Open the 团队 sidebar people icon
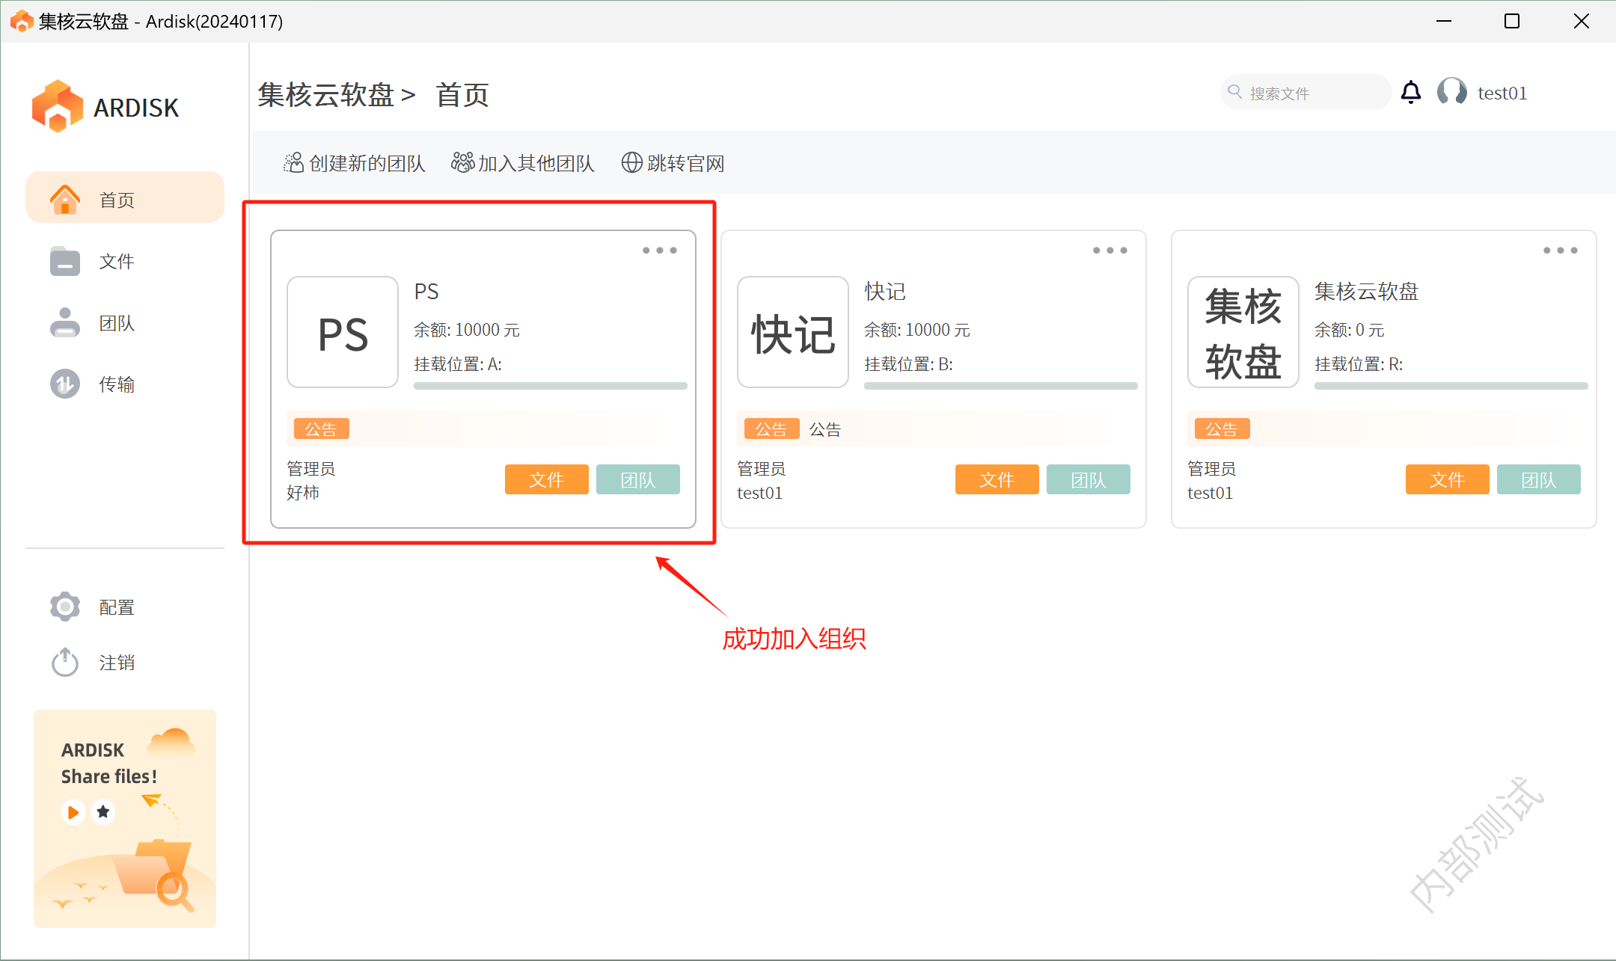 65,323
